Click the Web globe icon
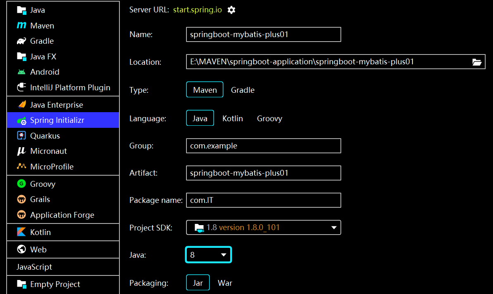Screen dimensions: 493x294 click(21, 249)
